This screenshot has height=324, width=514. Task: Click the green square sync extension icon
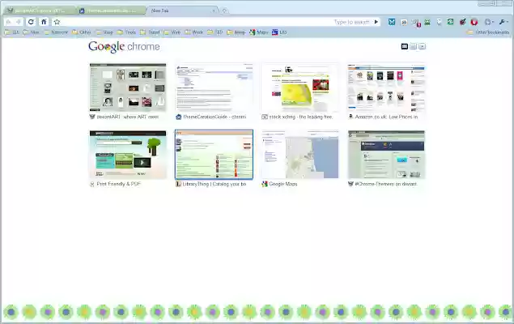pos(451,22)
